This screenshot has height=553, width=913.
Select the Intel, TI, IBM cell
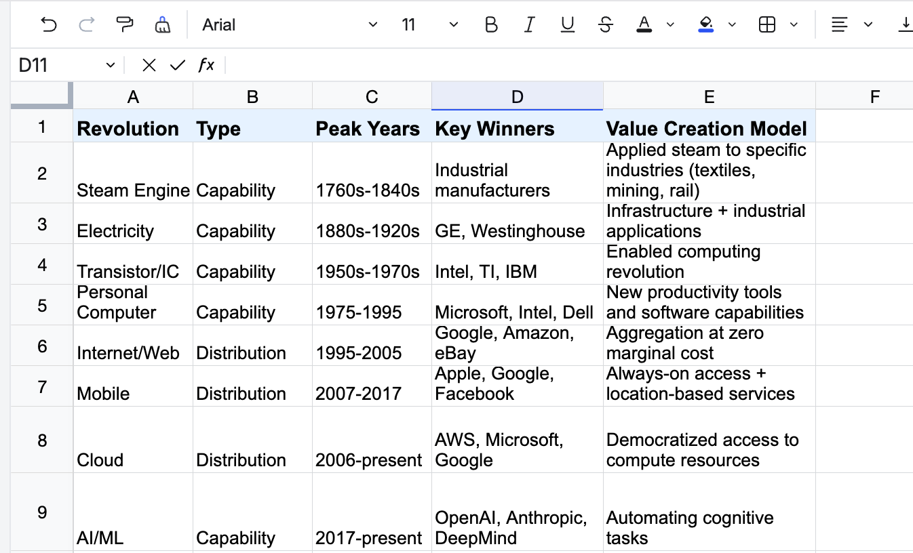pos(518,264)
